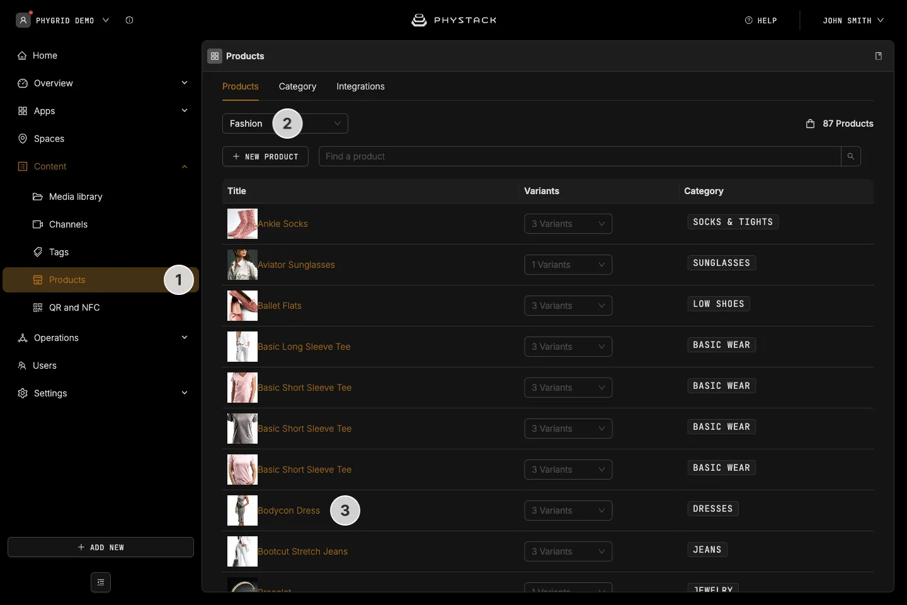Switch to the Integrations tab
Image resolution: width=907 pixels, height=605 pixels.
pos(360,86)
